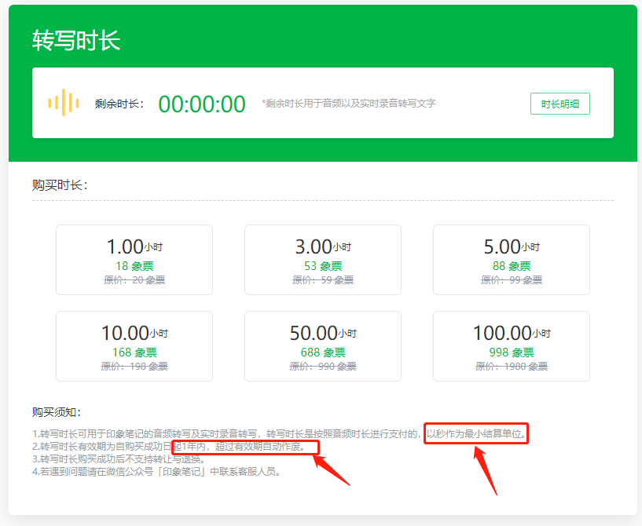The height and width of the screenshot is (526, 642).
Task: Click the audio waveform icon
Action: point(63,102)
